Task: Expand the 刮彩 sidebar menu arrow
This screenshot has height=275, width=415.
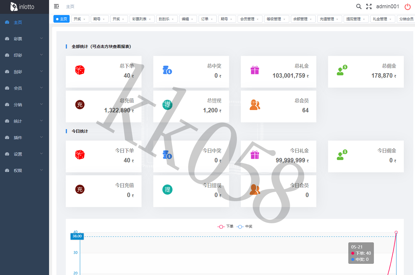Action: pos(41,72)
